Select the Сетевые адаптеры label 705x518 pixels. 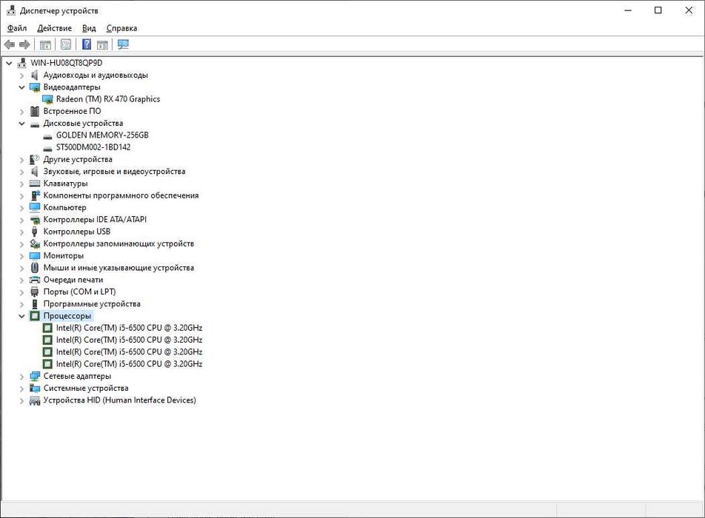(x=77, y=376)
